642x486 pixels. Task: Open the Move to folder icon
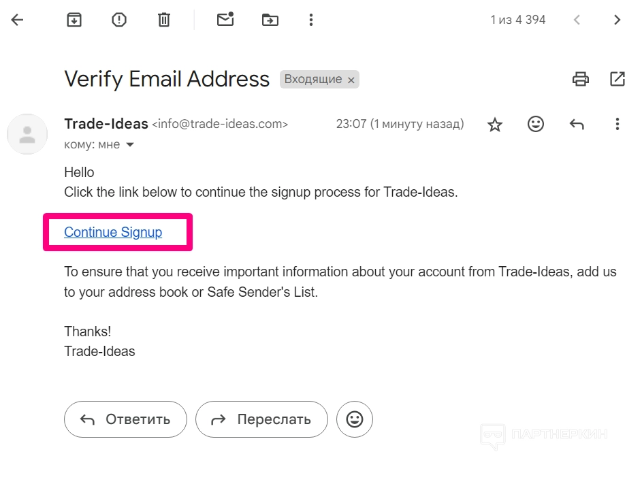point(270,20)
